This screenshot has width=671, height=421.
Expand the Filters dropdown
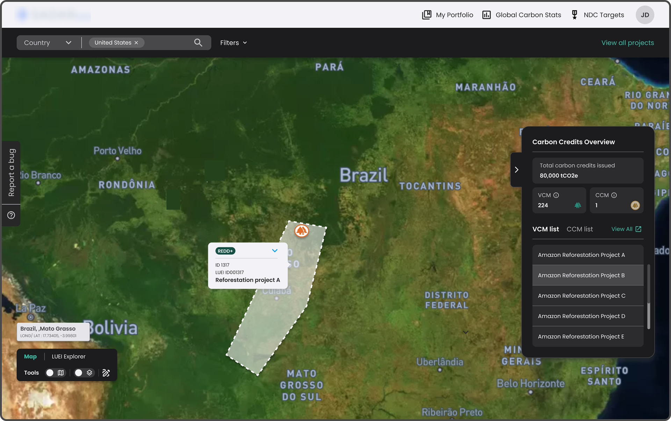233,43
